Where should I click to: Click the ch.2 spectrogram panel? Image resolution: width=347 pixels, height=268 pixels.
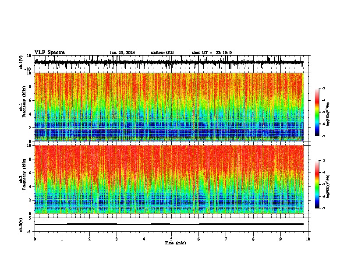(171, 180)
